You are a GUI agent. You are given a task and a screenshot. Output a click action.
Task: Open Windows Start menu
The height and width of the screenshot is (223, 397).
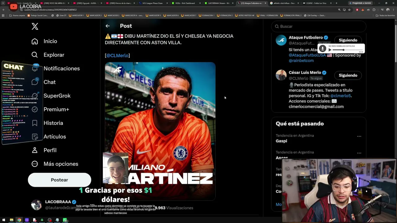point(4,220)
